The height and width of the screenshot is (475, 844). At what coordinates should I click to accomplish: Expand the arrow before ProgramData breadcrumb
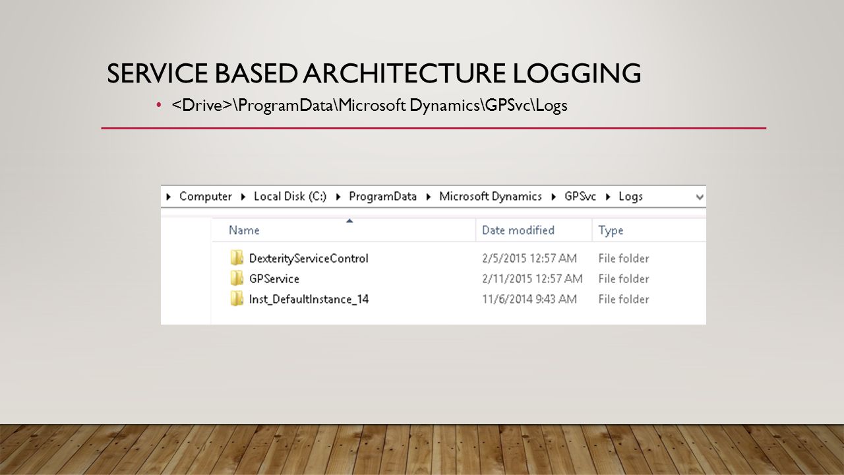coord(339,197)
